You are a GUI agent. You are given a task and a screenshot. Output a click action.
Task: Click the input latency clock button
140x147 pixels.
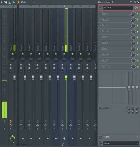[x=136, y=8]
